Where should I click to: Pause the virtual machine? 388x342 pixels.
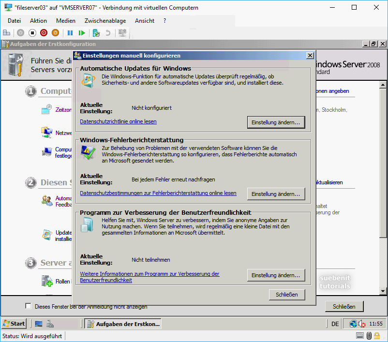tap(70, 33)
